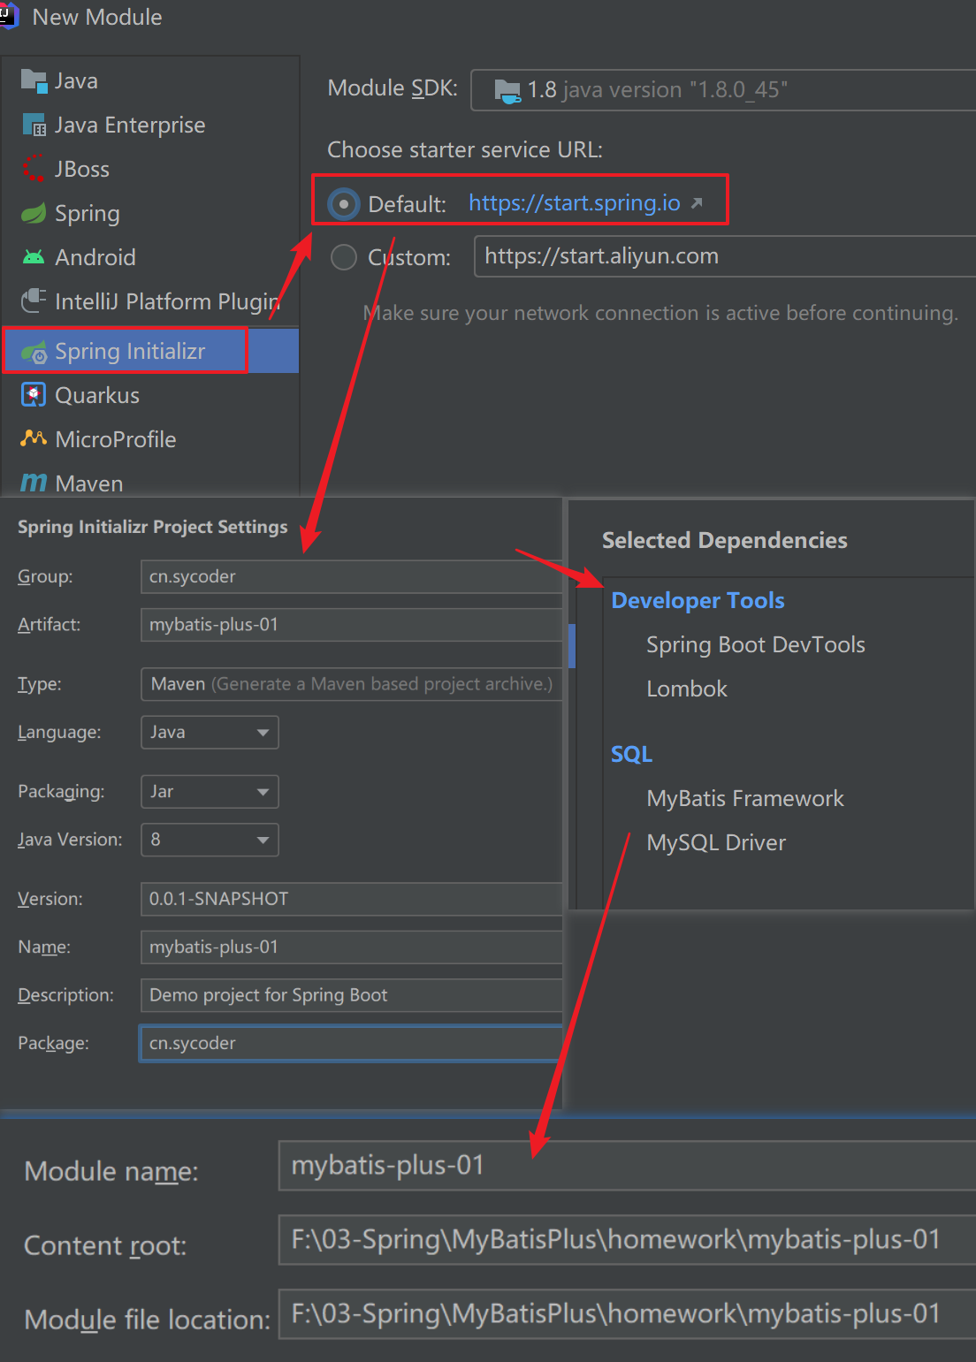Viewport: 976px width, 1362px height.
Task: Click the IntelliJ logo in title bar
Action: click(9, 16)
